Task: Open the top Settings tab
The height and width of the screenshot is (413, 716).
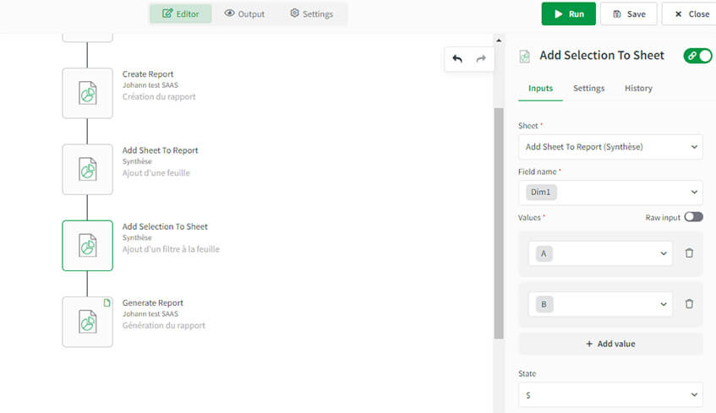Action: [x=311, y=14]
